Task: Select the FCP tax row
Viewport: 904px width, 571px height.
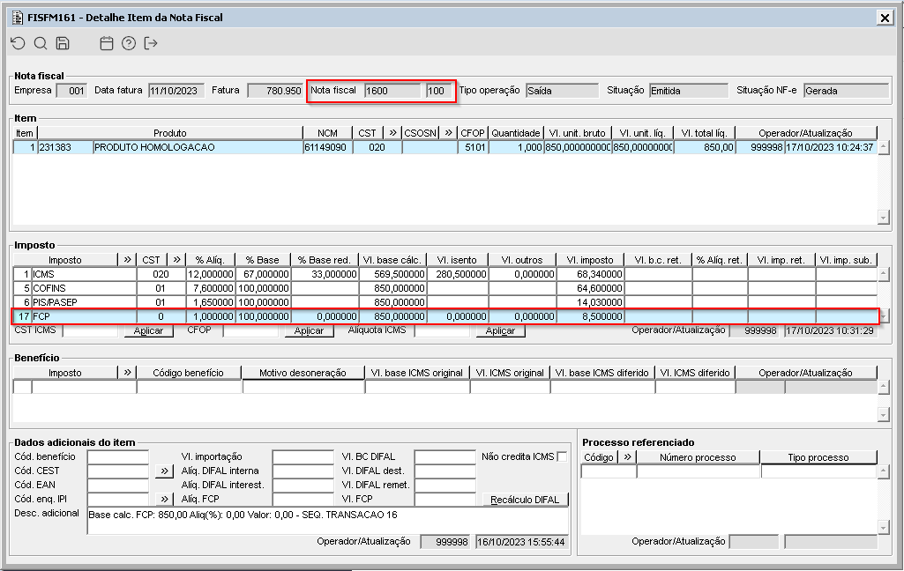Action: pos(445,316)
